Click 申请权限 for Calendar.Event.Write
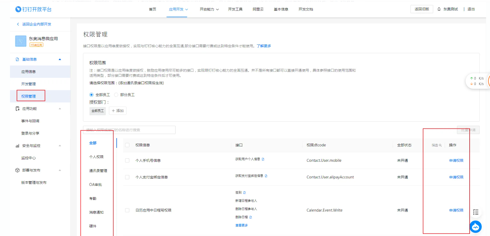 point(456,210)
